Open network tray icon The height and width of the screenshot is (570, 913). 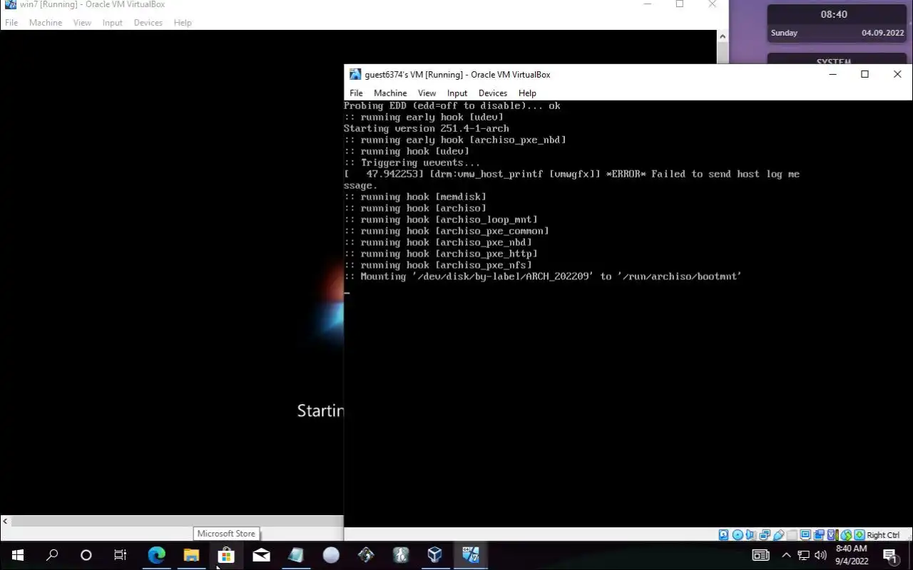click(x=803, y=555)
